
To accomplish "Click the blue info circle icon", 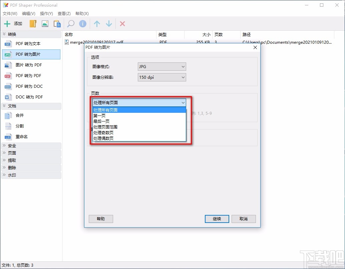I will [x=82, y=24].
